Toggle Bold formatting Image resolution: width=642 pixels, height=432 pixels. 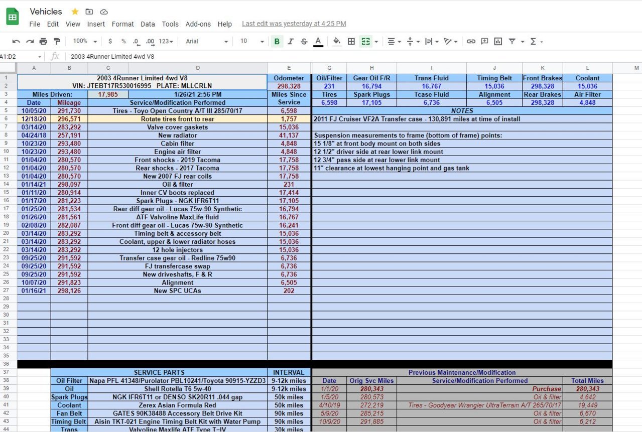(277, 41)
